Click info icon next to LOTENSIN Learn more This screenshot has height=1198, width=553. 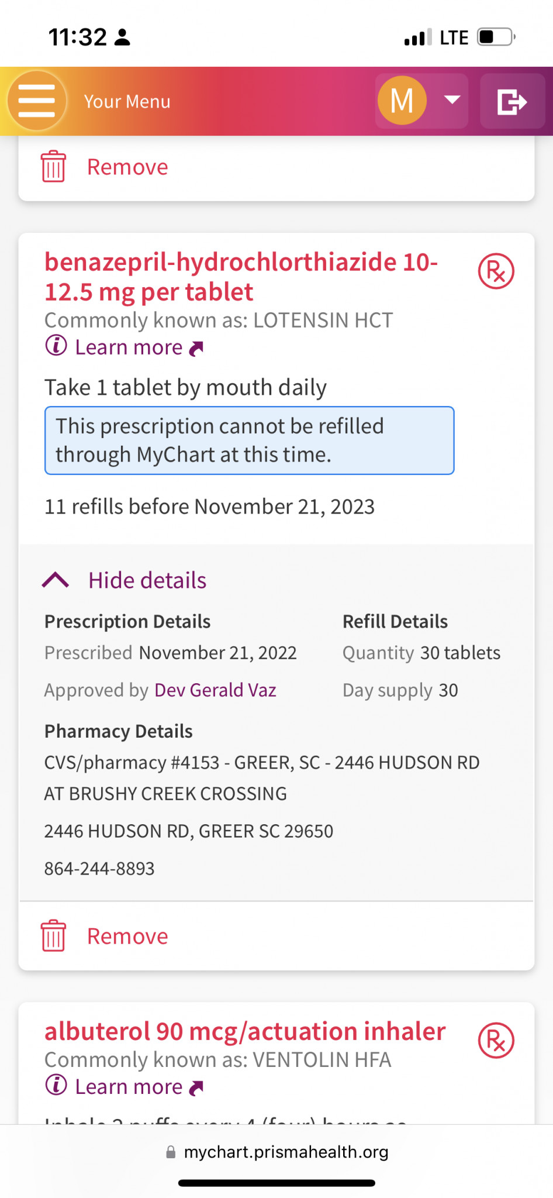(56, 346)
